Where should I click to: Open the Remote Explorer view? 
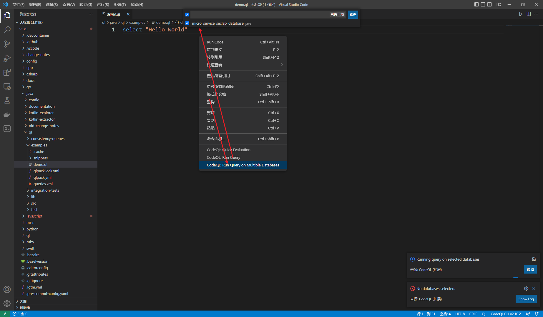pos(7,86)
